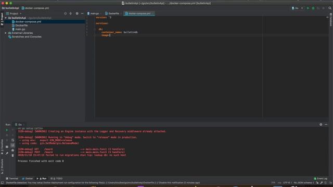Hide the Project panel with minus icon
The image size is (333, 187).
click(82, 14)
